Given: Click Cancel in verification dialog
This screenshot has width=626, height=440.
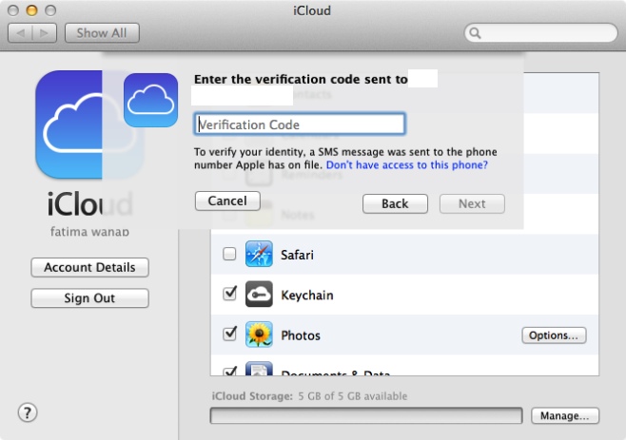Looking at the screenshot, I should 227,201.
